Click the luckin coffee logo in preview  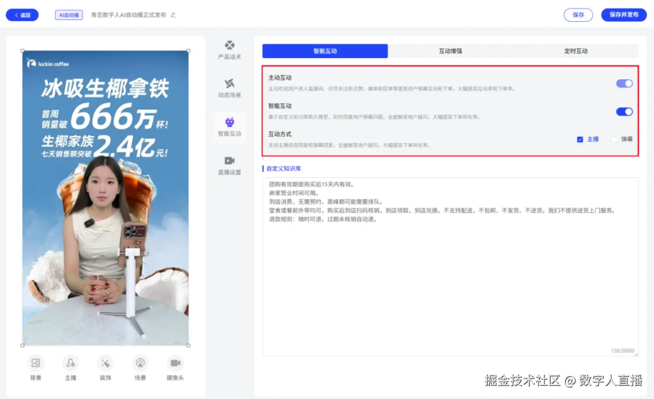[x=48, y=64]
